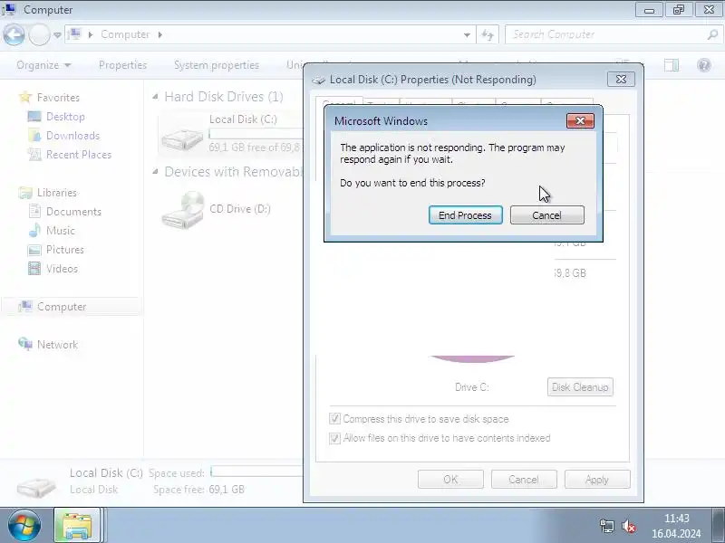Click the Back navigation arrow in Explorer
The image size is (725, 543).
[x=14, y=34]
